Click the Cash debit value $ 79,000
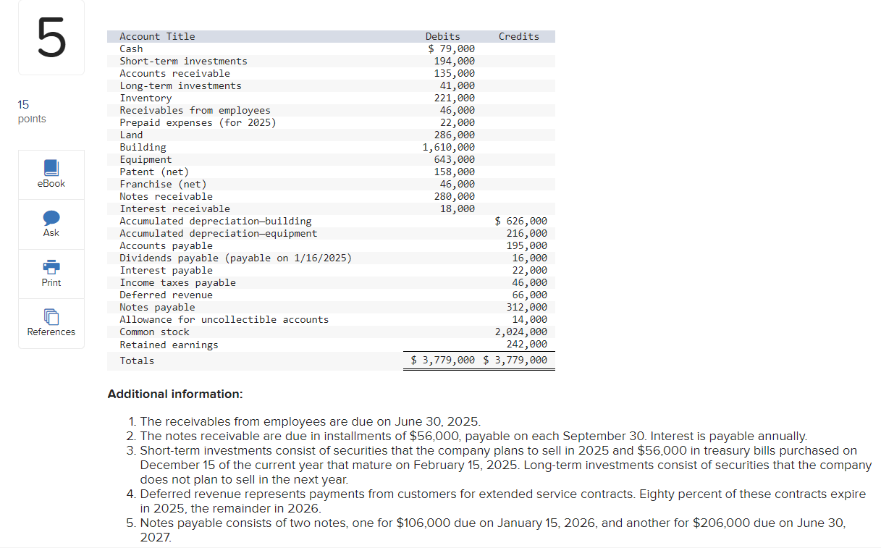The image size is (881, 548). coord(452,49)
